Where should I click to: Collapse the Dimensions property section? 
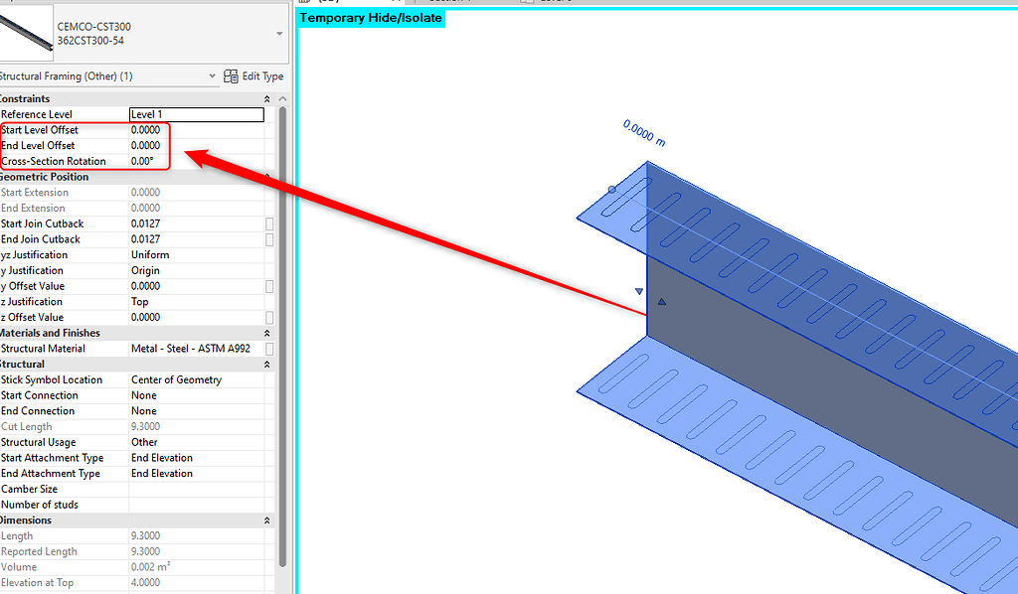click(x=266, y=520)
